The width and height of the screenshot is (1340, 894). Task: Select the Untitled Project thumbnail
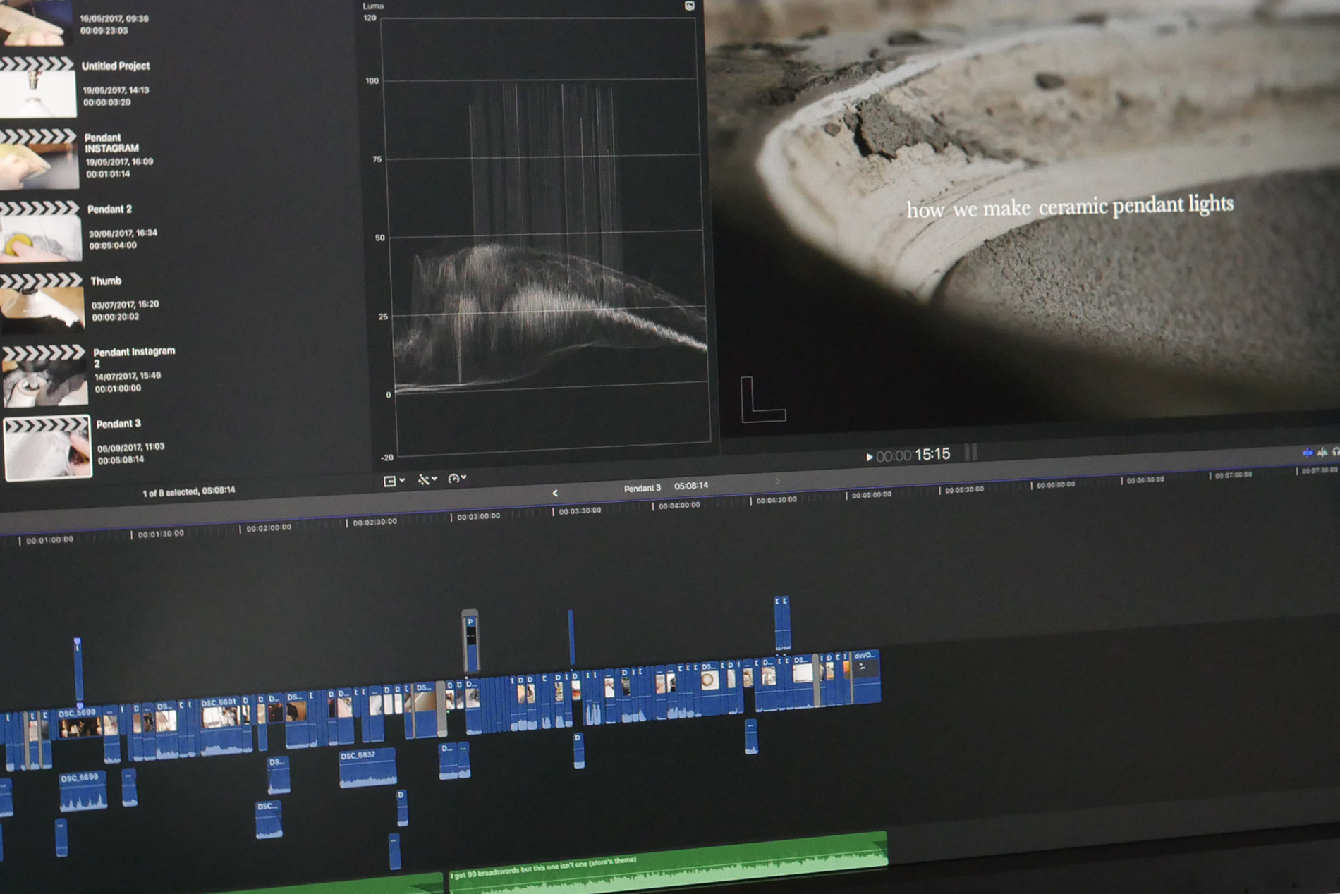[x=37, y=87]
